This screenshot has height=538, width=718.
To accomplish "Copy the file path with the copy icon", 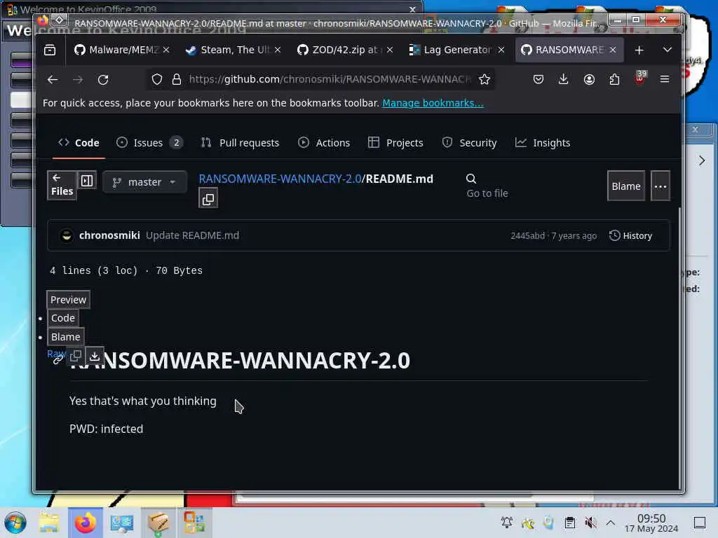I will (208, 199).
